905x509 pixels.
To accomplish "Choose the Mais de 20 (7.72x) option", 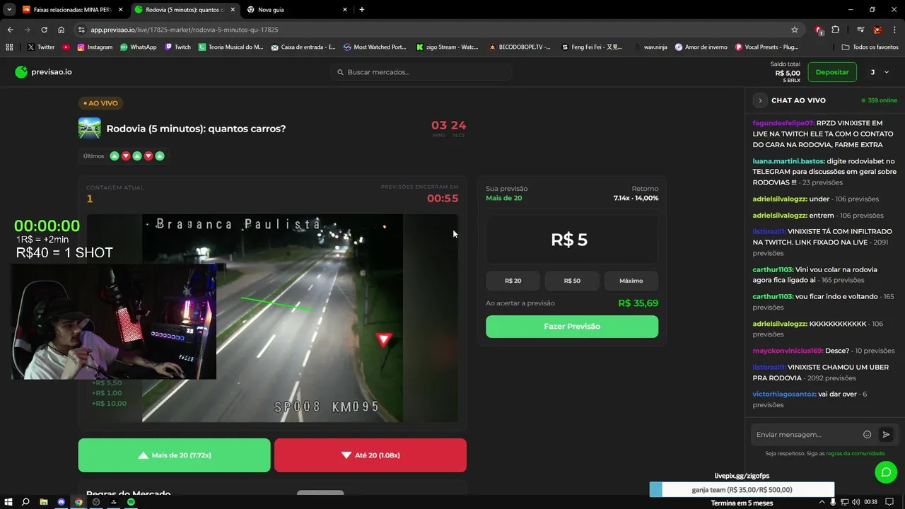I will tap(174, 455).
